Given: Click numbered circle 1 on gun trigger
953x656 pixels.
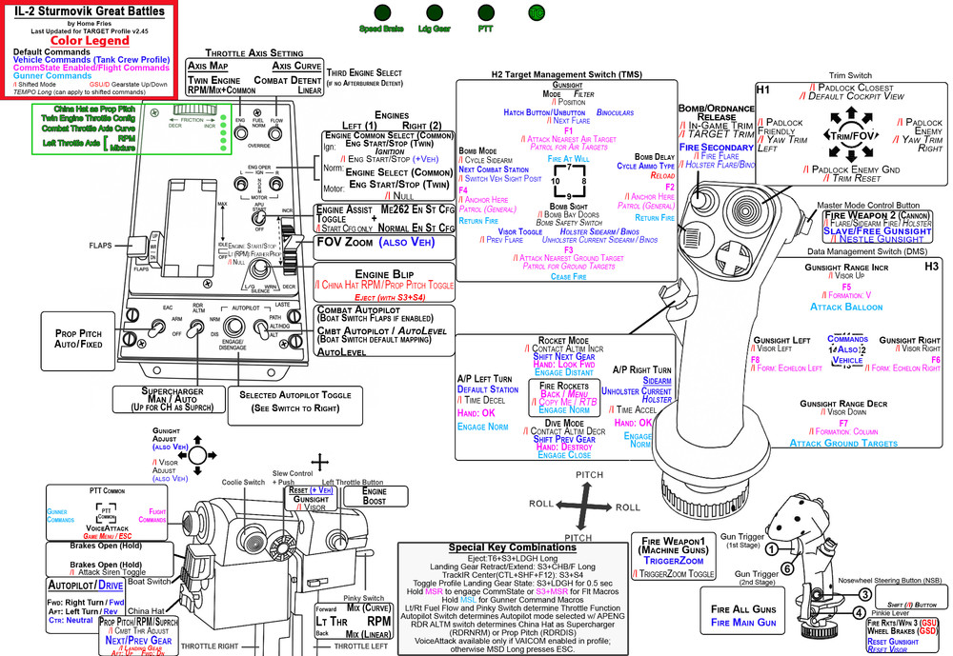Looking at the screenshot, I should (771, 549).
